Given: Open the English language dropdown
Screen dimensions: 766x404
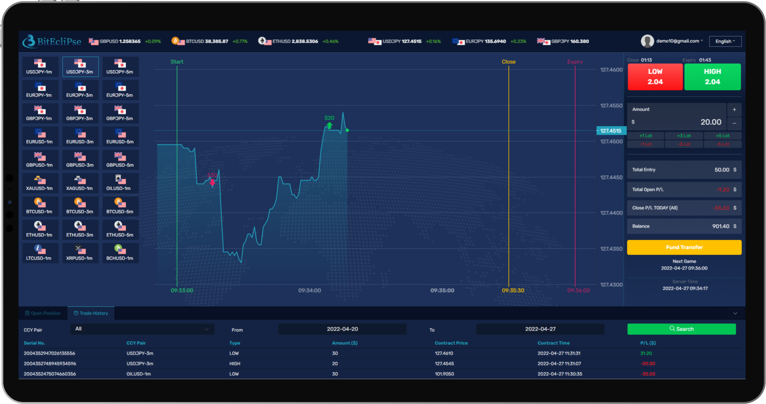Looking at the screenshot, I should (725, 41).
